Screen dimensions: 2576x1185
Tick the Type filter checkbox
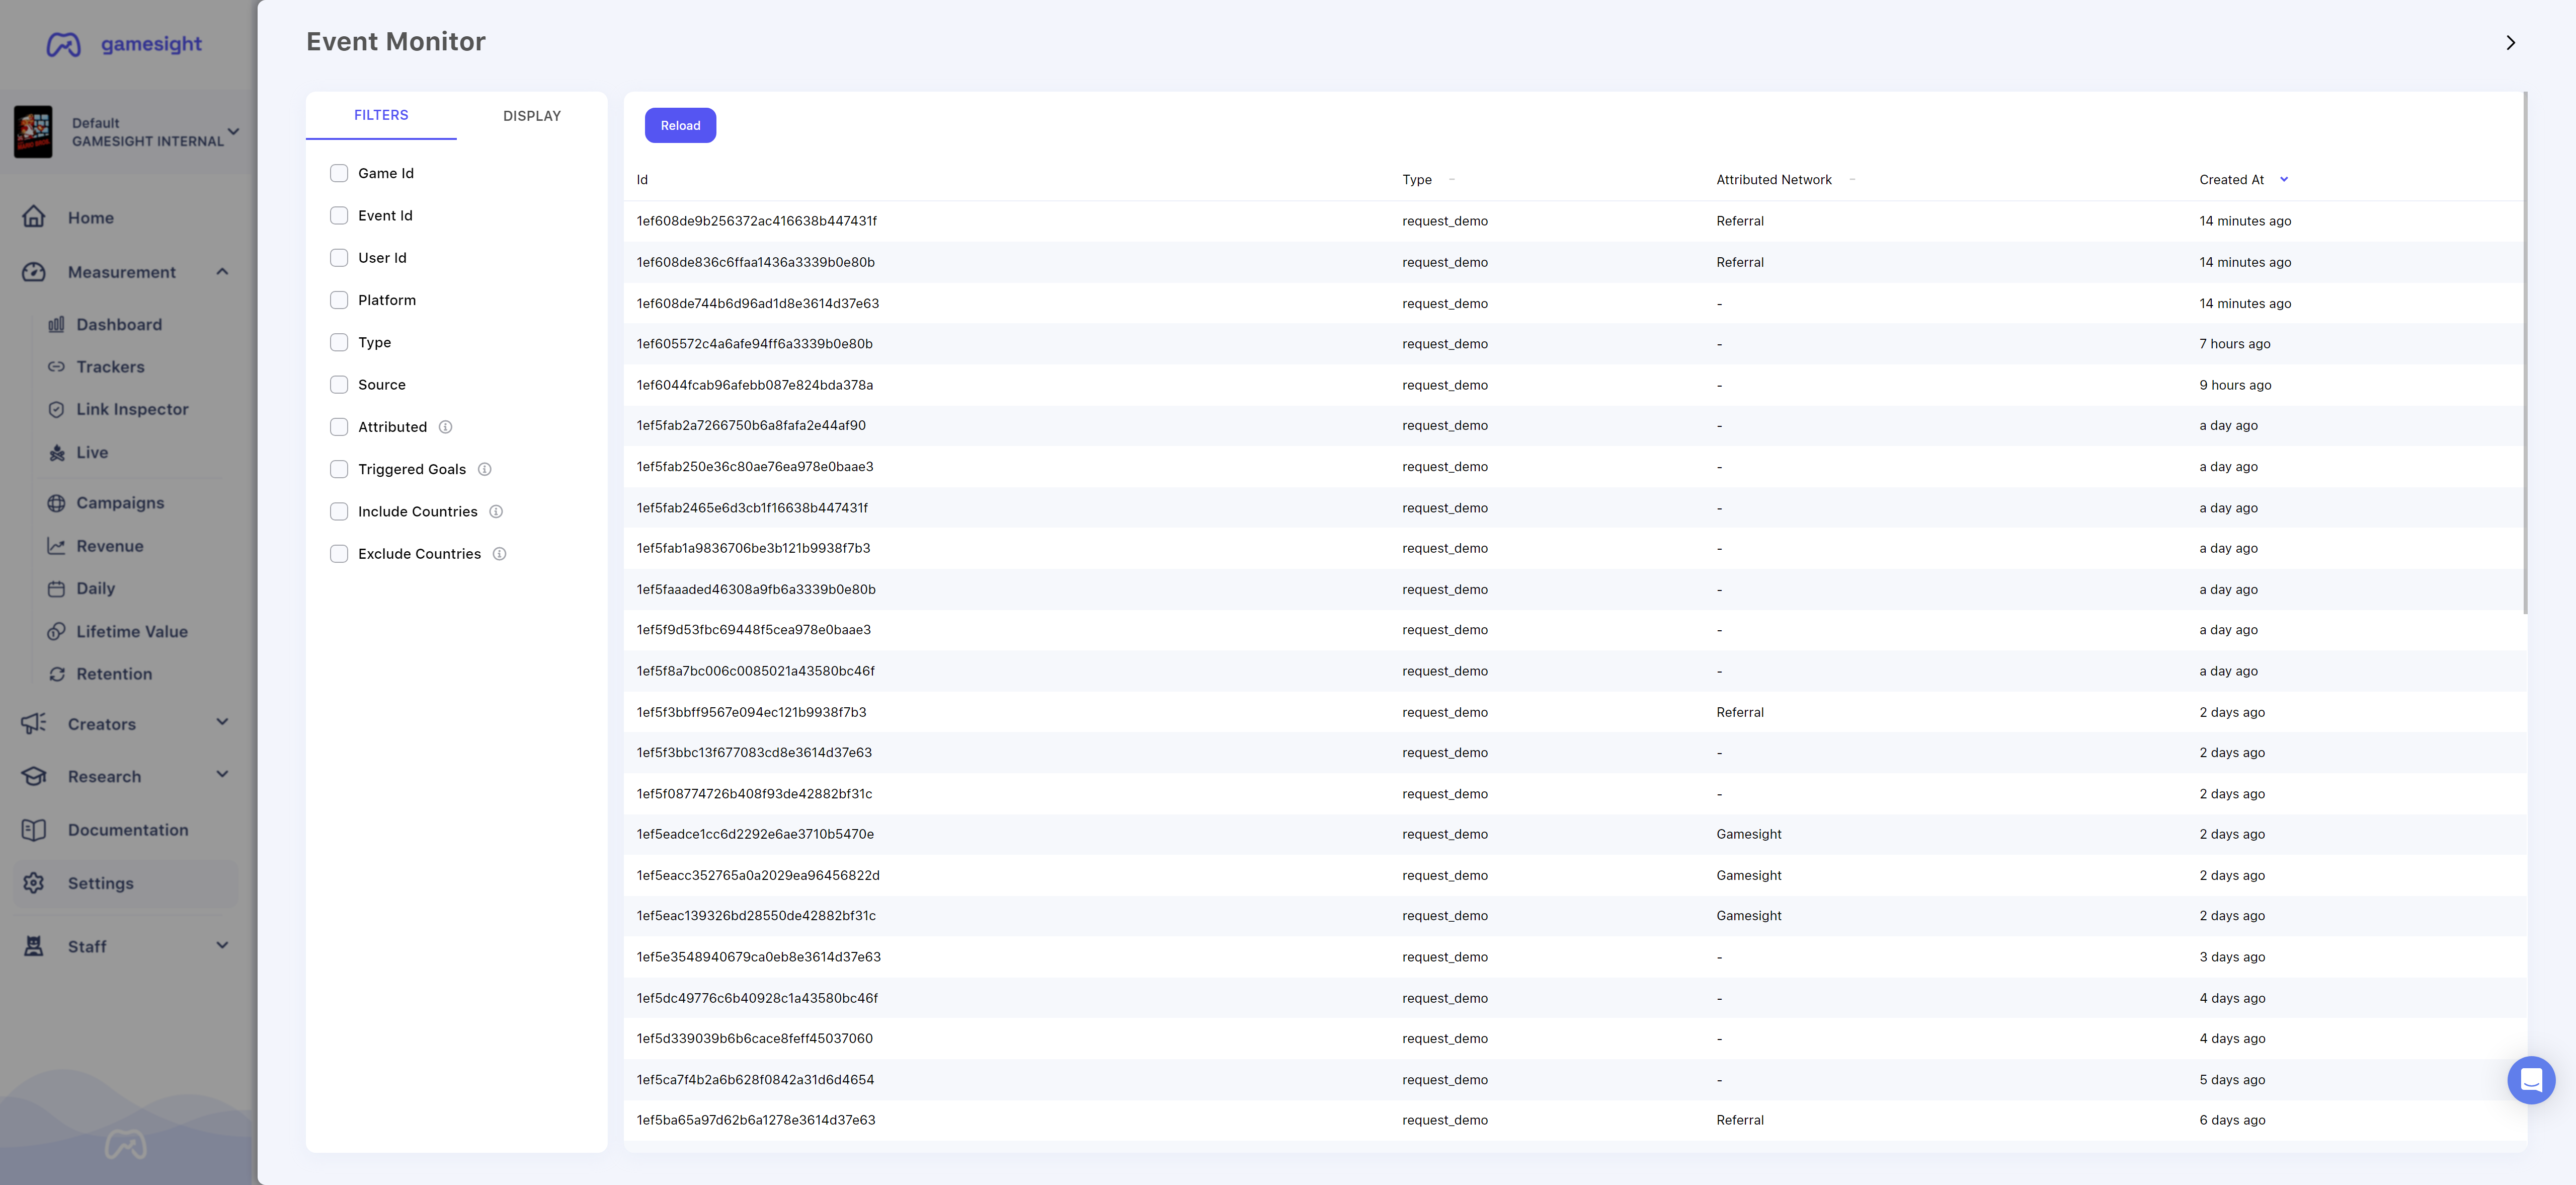339,342
